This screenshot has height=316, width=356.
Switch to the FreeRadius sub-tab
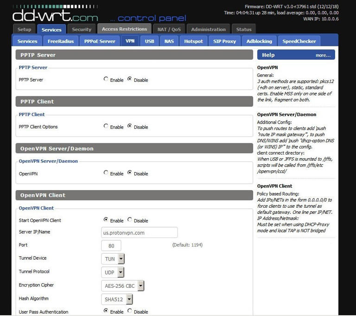[x=61, y=41]
